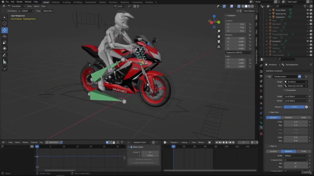Open the Pose menu in viewport header
Viewport: 314px width, 176px height.
point(43,6)
